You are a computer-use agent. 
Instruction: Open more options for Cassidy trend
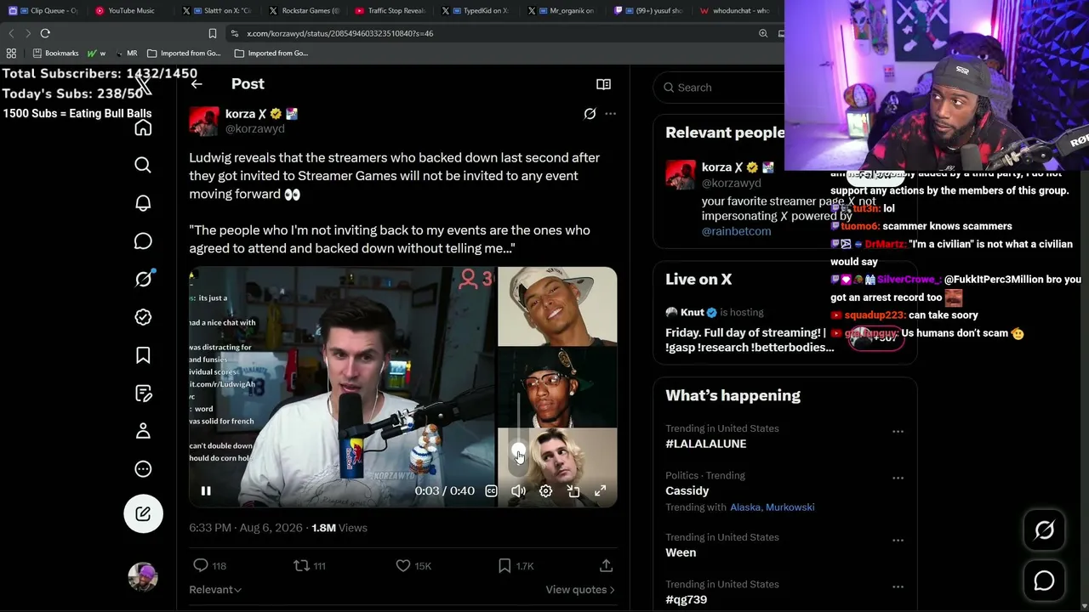898,479
